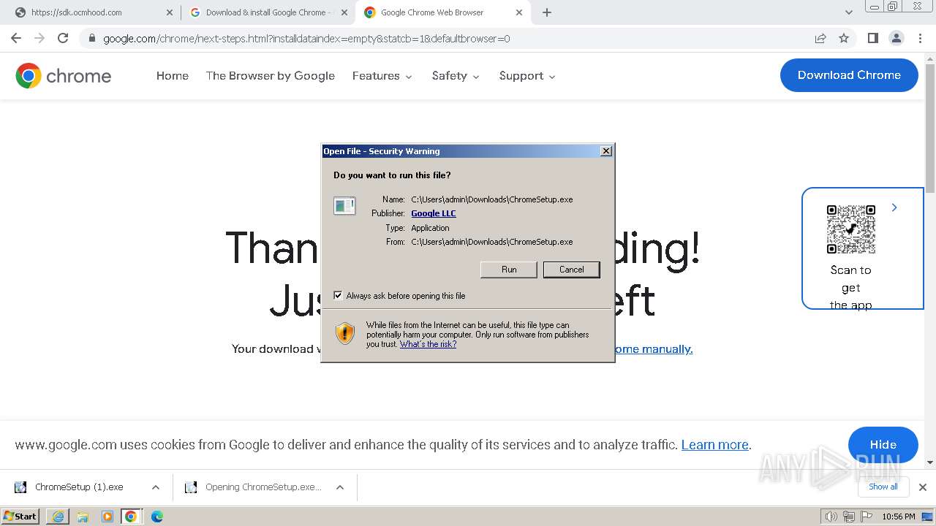Close the downloads bar with the X
936x526 pixels.
click(923, 487)
